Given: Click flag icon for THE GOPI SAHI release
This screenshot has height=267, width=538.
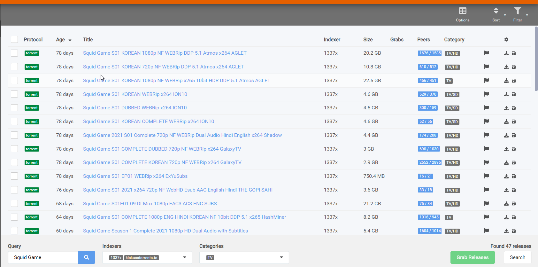Looking at the screenshot, I should [x=486, y=190].
